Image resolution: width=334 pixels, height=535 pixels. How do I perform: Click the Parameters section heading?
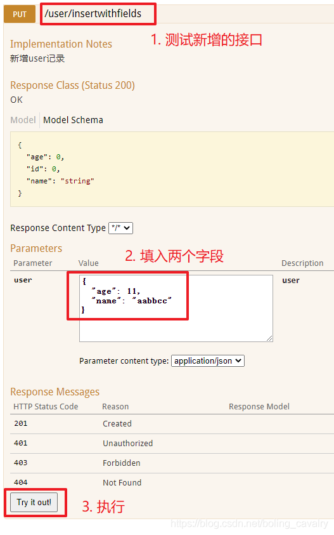pos(36,248)
